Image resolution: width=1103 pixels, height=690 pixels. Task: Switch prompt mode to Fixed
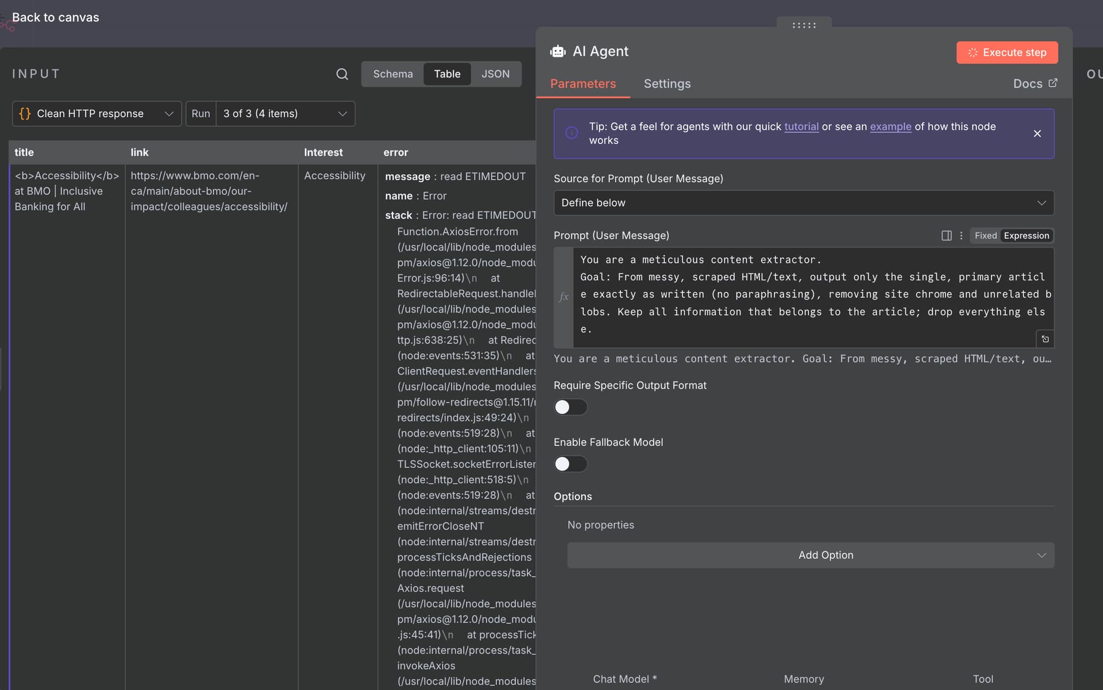click(985, 236)
